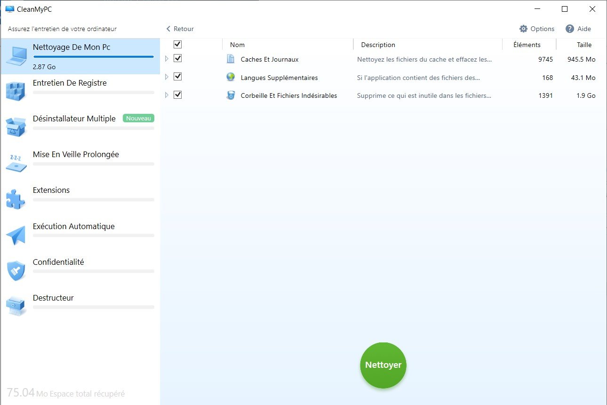Viewport: 607px width, 405px height.
Task: Toggle the select-all checkbox in header
Action: (x=177, y=44)
